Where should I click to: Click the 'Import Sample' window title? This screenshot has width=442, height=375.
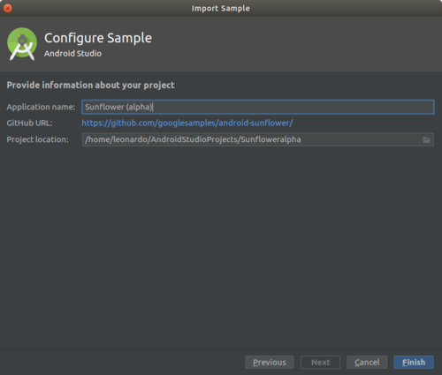tap(221, 8)
